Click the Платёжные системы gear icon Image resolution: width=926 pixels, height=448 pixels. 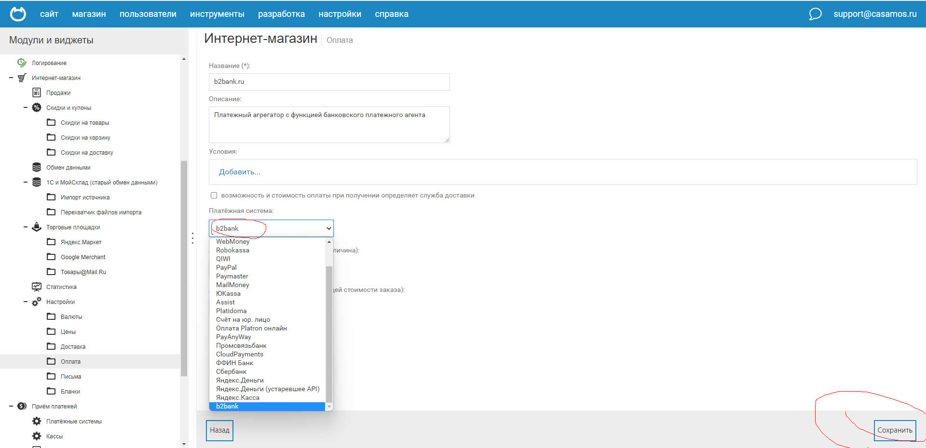click(x=37, y=421)
